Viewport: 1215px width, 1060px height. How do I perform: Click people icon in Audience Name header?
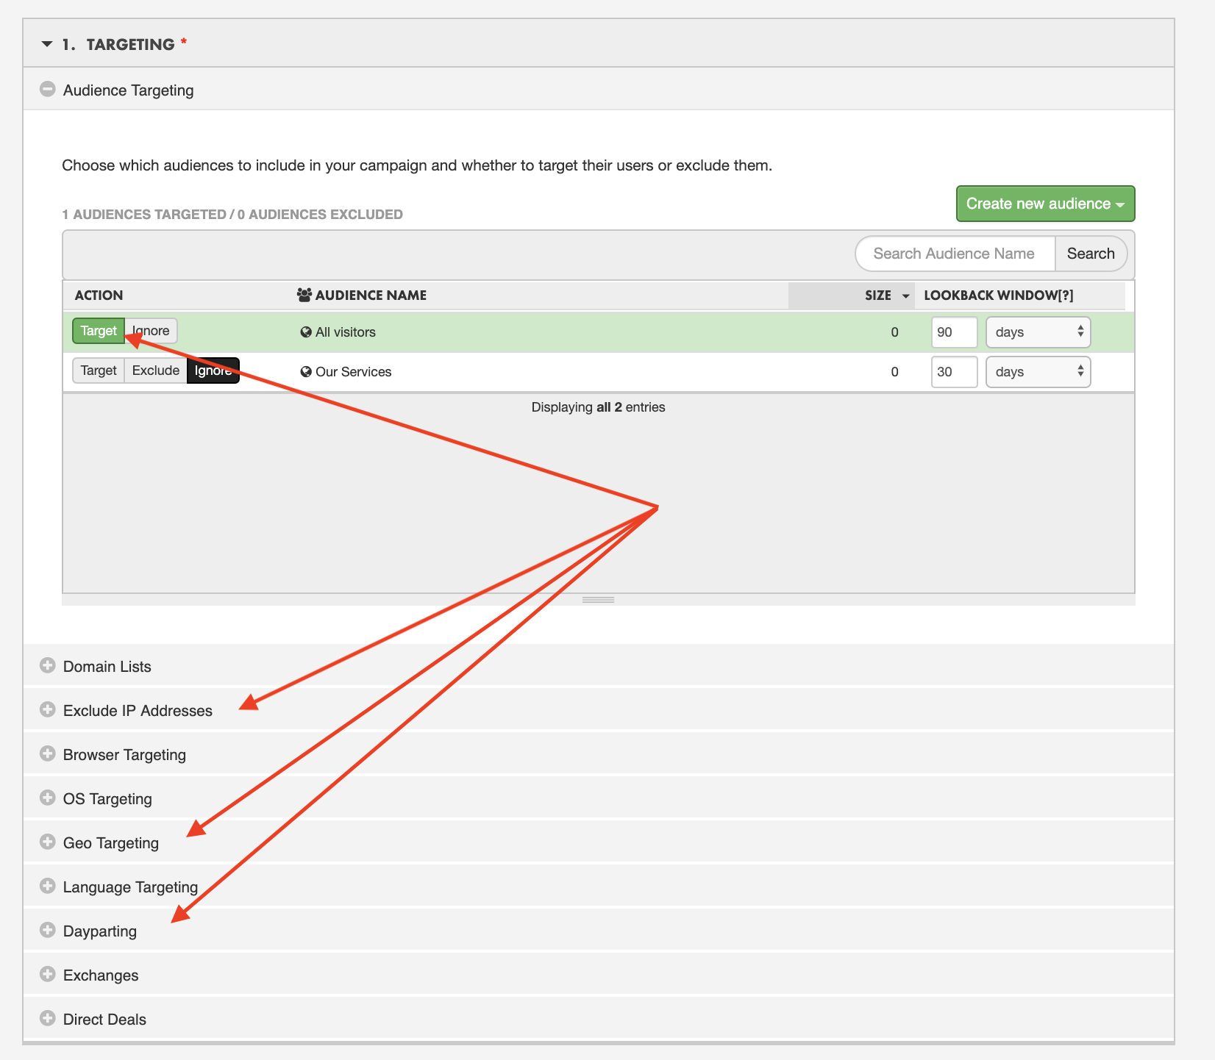pyautogui.click(x=304, y=295)
